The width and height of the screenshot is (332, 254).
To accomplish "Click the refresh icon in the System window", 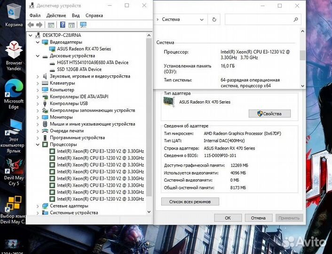I will click(x=214, y=19).
